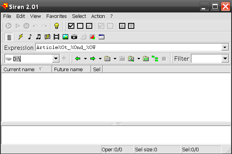
Task: Click the framed lightning bolt icon
Action: [47, 37]
